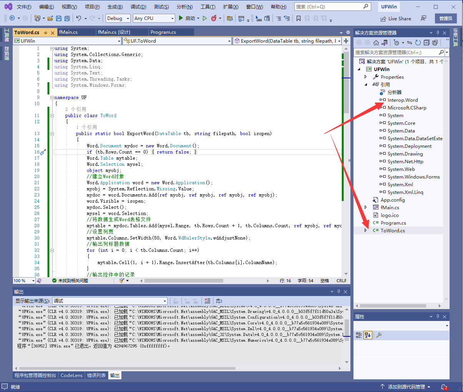Refresh Solution Explorer with circular arrow icon

click(x=418, y=43)
